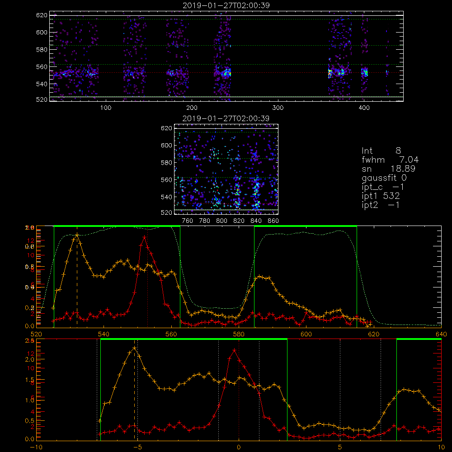The height and width of the screenshot is (452, 452).
Task: Select the 'sn 18.89' value
Action: (388, 169)
